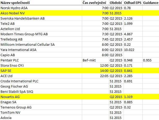The height and width of the screenshot is (120, 159).
Task: Select the EPS estimate '0.691'
Action: click(x=133, y=81)
